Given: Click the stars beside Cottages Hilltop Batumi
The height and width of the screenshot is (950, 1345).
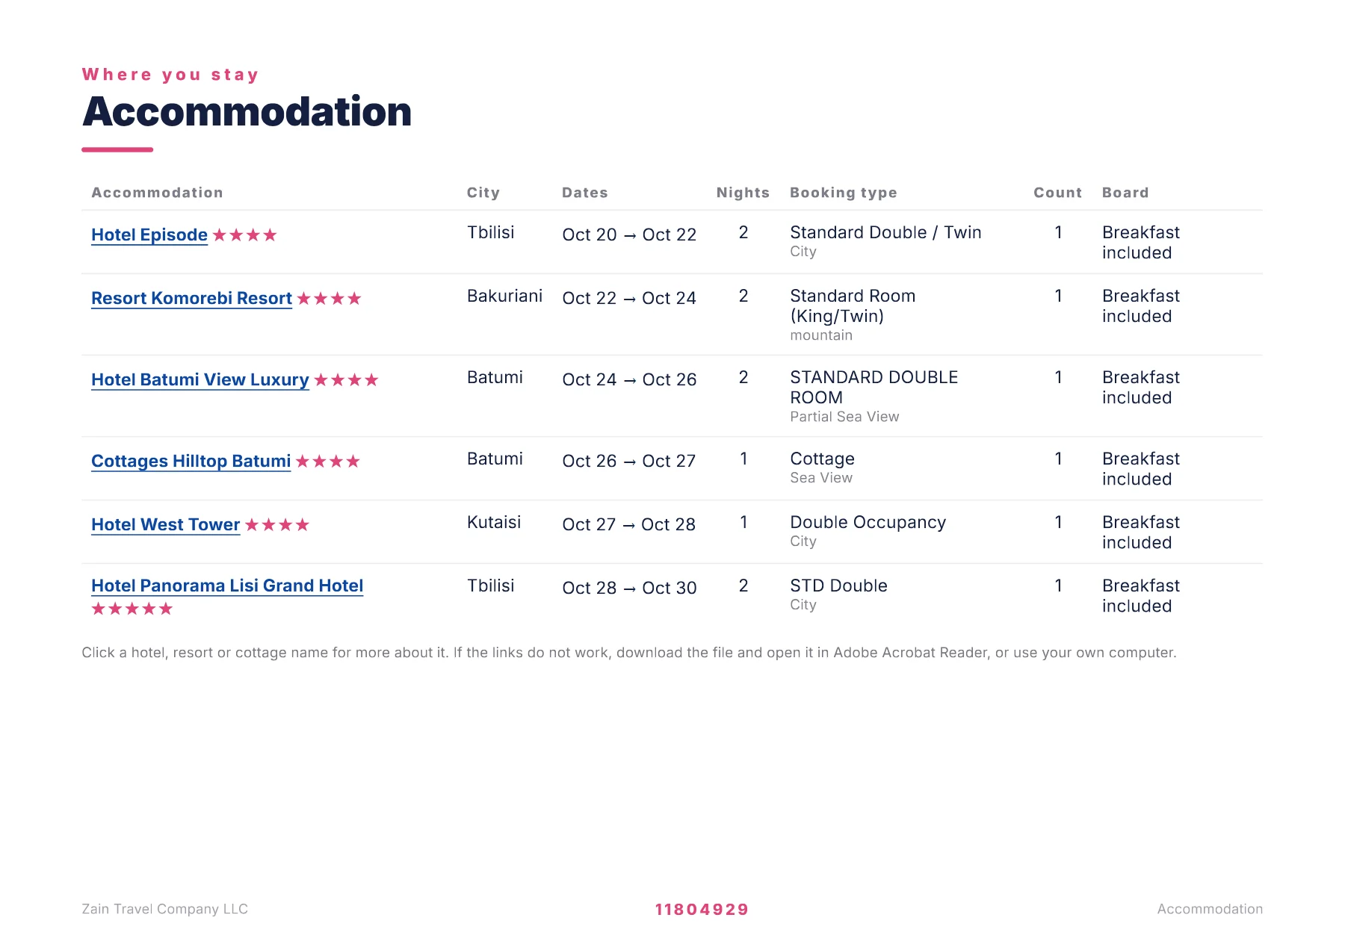Looking at the screenshot, I should click(328, 462).
